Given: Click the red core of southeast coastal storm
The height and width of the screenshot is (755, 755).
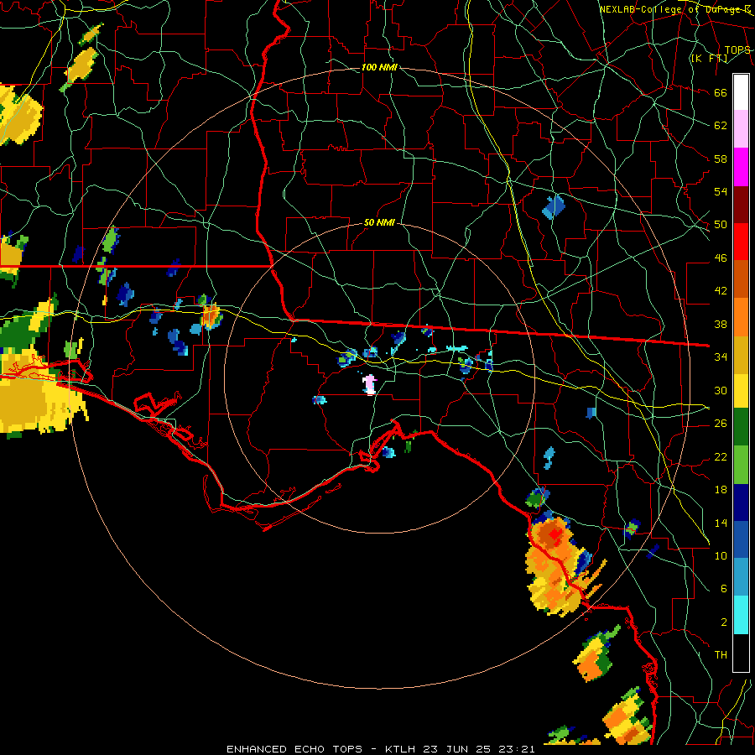Looking at the screenshot, I should click(555, 534).
